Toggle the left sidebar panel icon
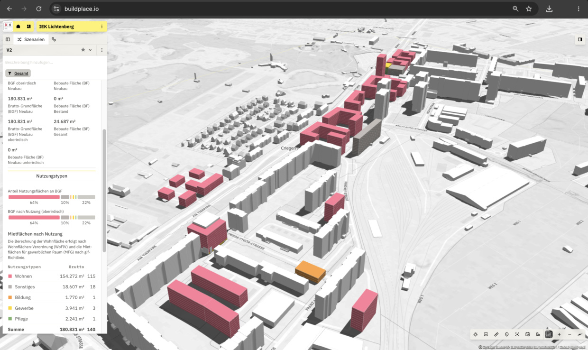 [x=8, y=39]
